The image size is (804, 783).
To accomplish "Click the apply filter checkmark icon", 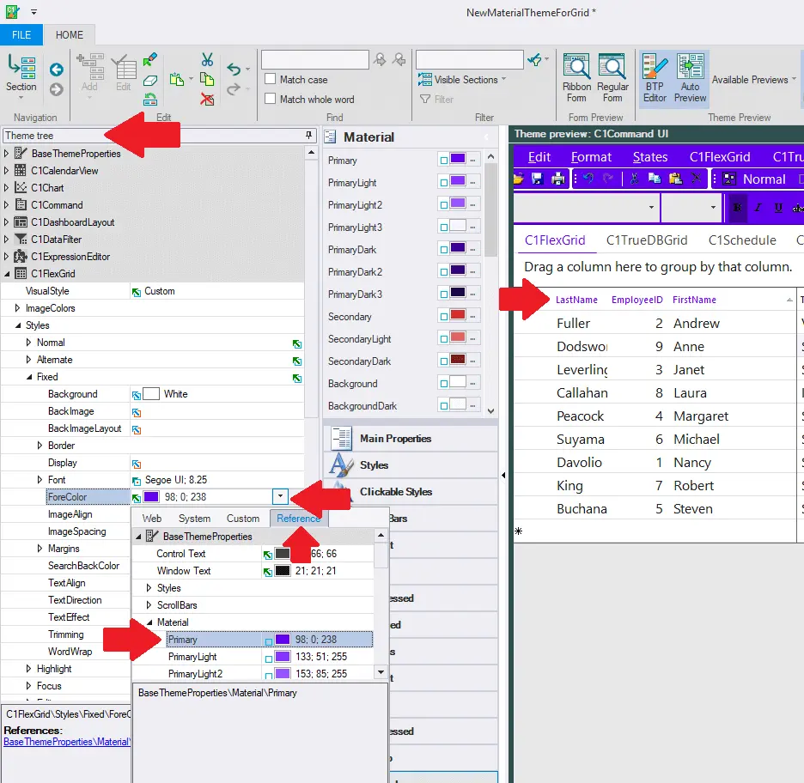I will click(535, 60).
